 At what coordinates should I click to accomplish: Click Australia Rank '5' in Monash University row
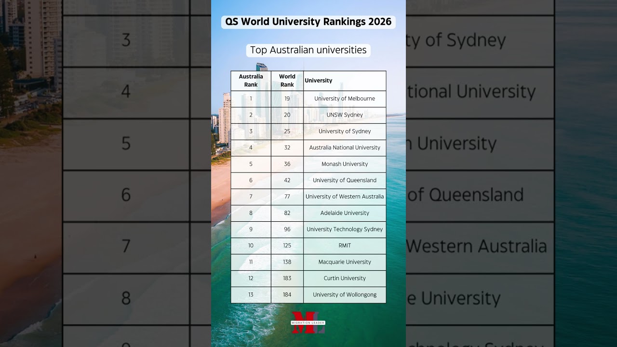251,164
